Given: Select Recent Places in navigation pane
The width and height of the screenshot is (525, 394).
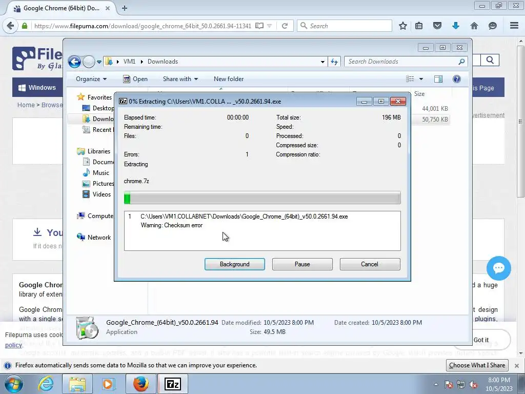Looking at the screenshot, I should coord(98,130).
